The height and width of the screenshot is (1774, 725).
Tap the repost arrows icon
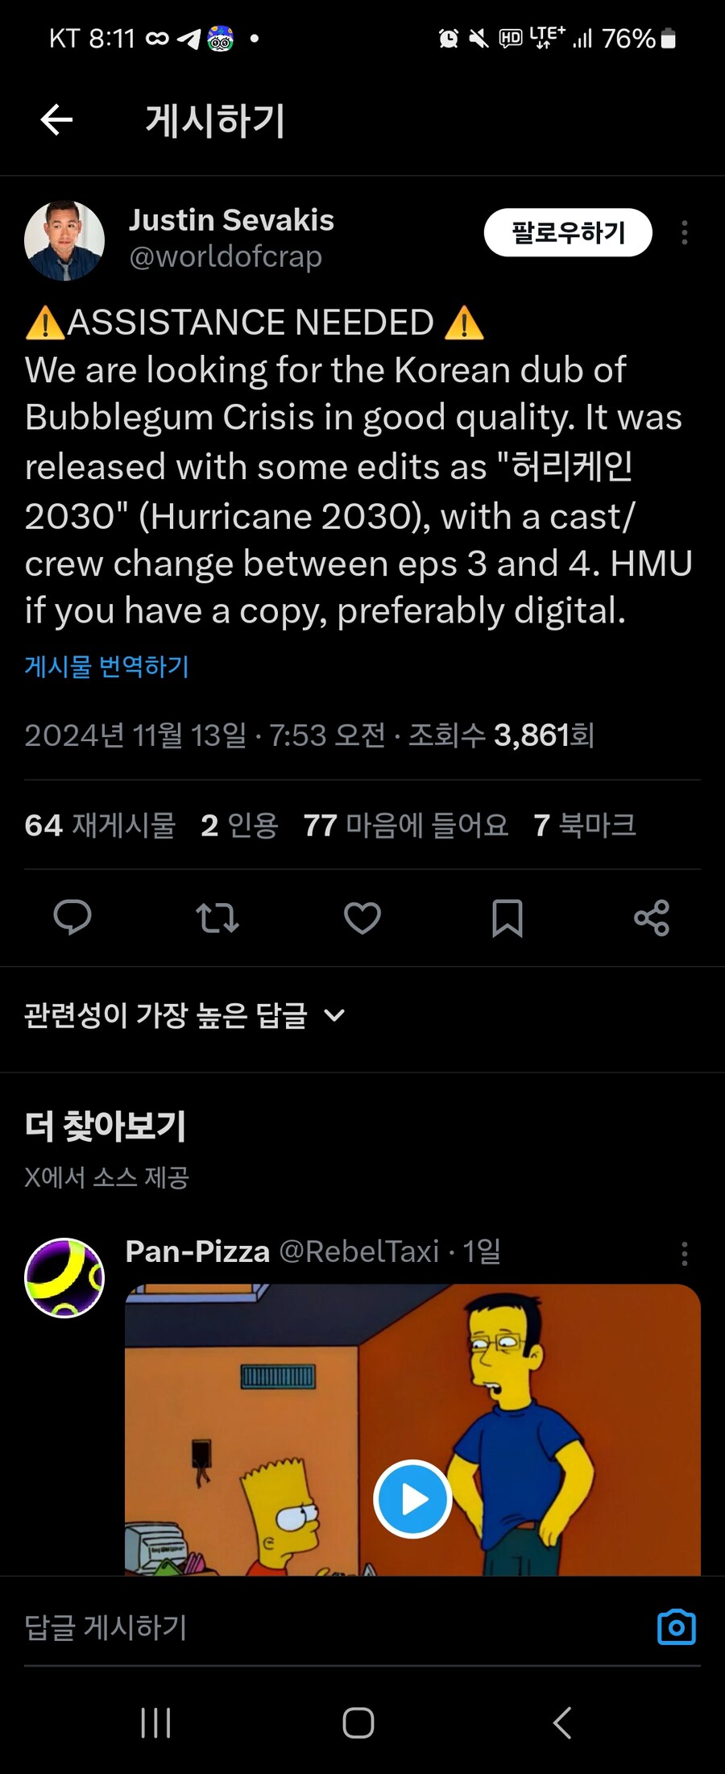pyautogui.click(x=217, y=918)
